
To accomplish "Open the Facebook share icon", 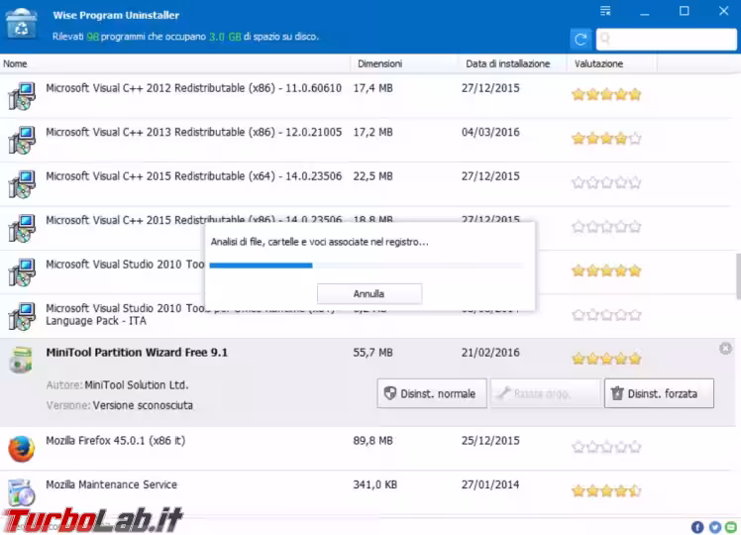I will pyautogui.click(x=697, y=526).
